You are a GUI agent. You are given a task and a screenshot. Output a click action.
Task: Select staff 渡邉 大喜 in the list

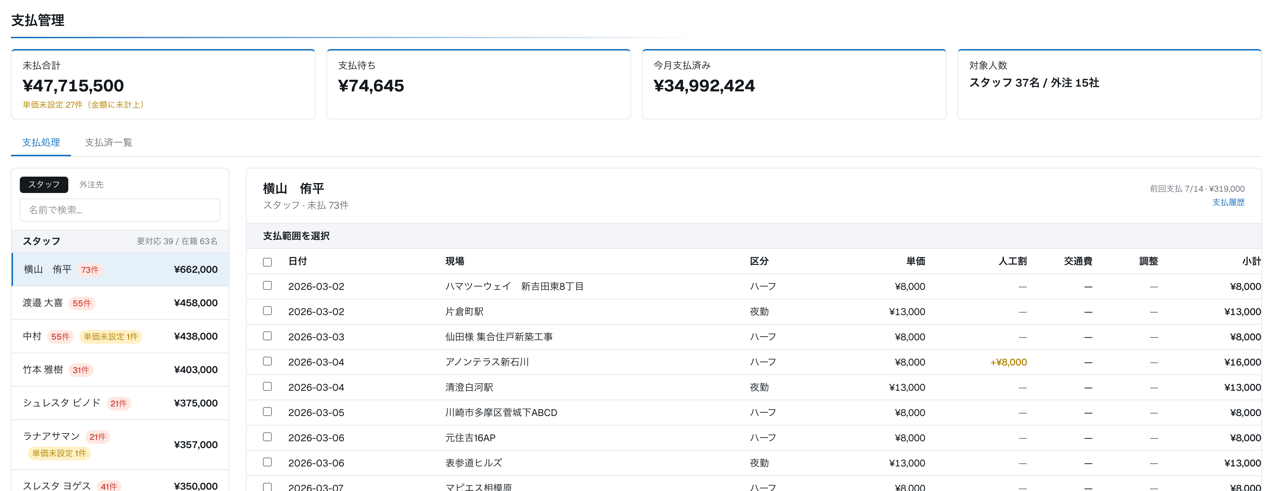point(120,303)
